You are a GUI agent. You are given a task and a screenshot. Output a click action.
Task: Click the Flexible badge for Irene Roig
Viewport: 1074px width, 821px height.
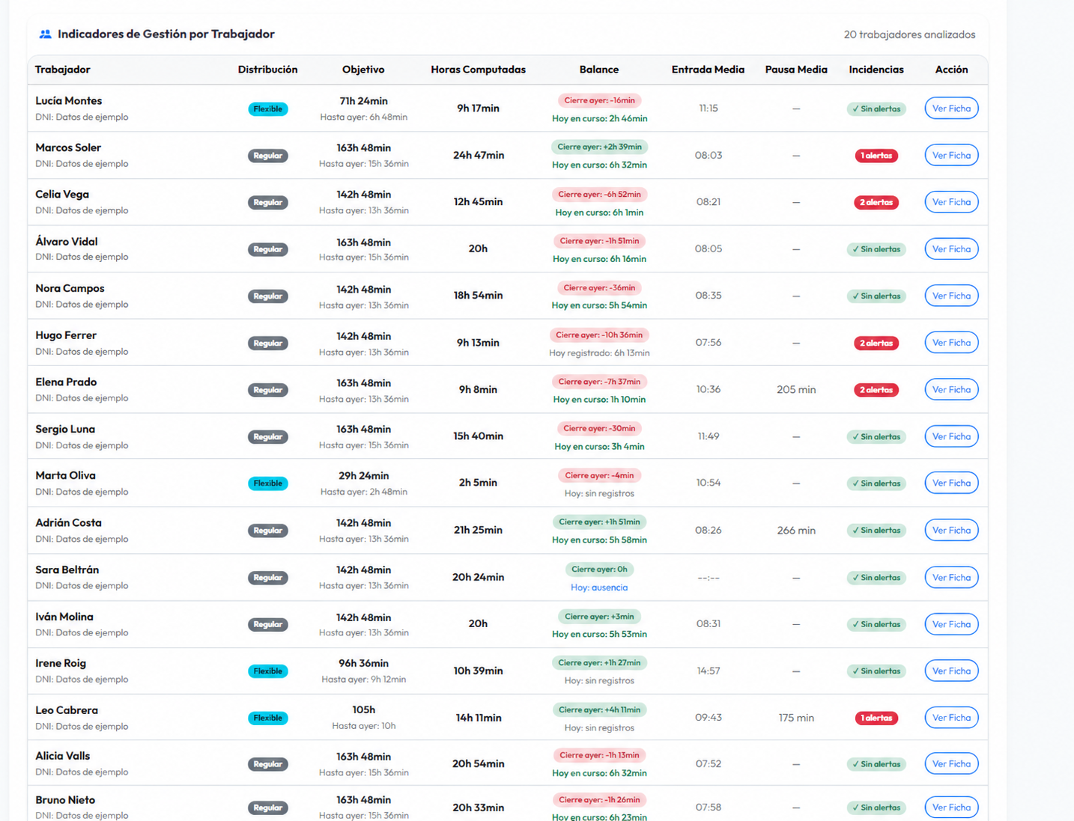[268, 671]
